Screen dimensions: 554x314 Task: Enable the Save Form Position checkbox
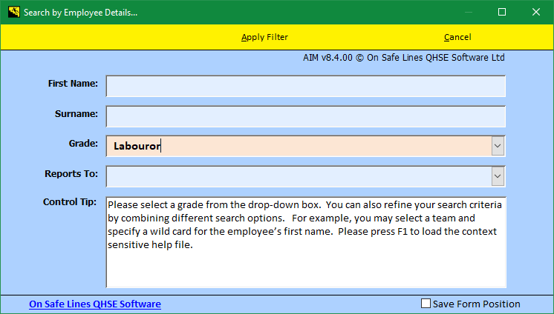pyautogui.click(x=426, y=304)
